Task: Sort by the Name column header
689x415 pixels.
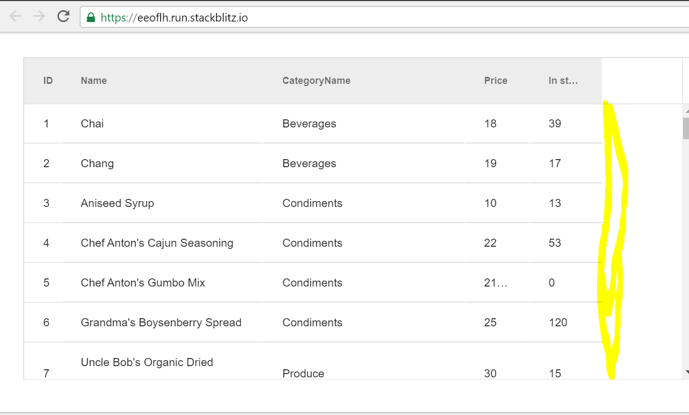Action: tap(94, 81)
